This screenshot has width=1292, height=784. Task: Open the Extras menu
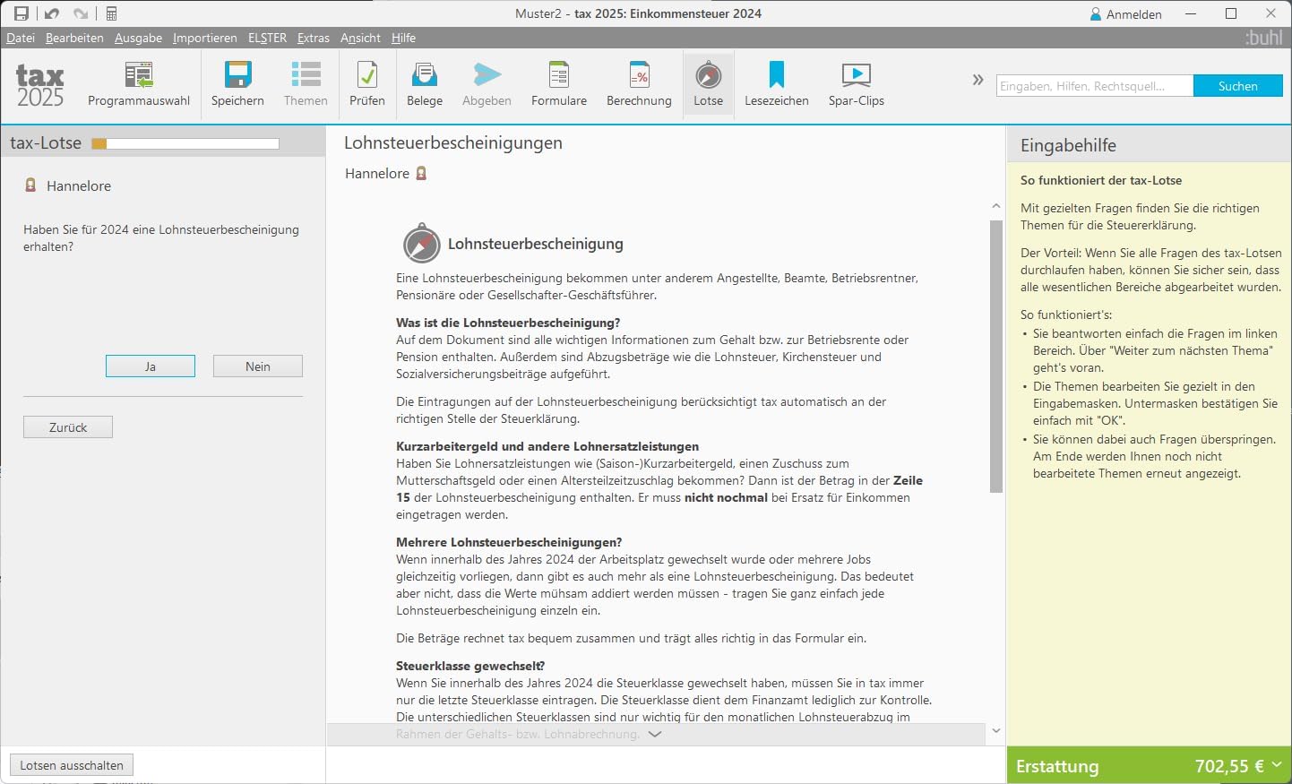pyautogui.click(x=314, y=38)
